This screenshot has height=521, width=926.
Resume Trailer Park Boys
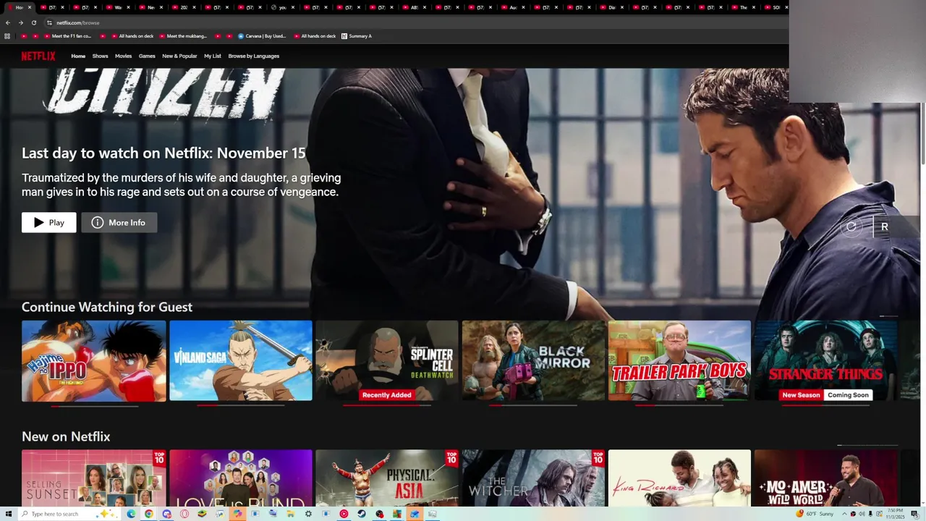(x=679, y=361)
